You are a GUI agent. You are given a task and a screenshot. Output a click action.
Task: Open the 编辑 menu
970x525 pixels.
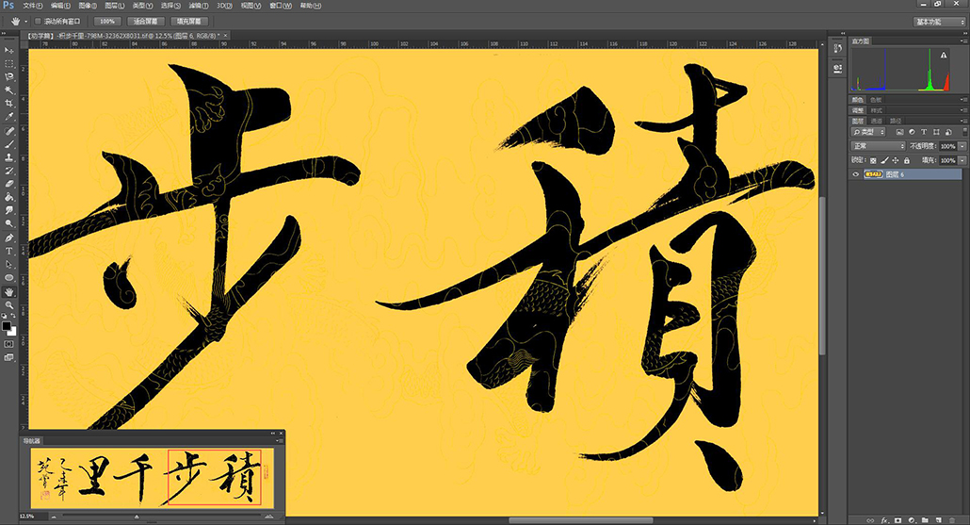[x=60, y=6]
